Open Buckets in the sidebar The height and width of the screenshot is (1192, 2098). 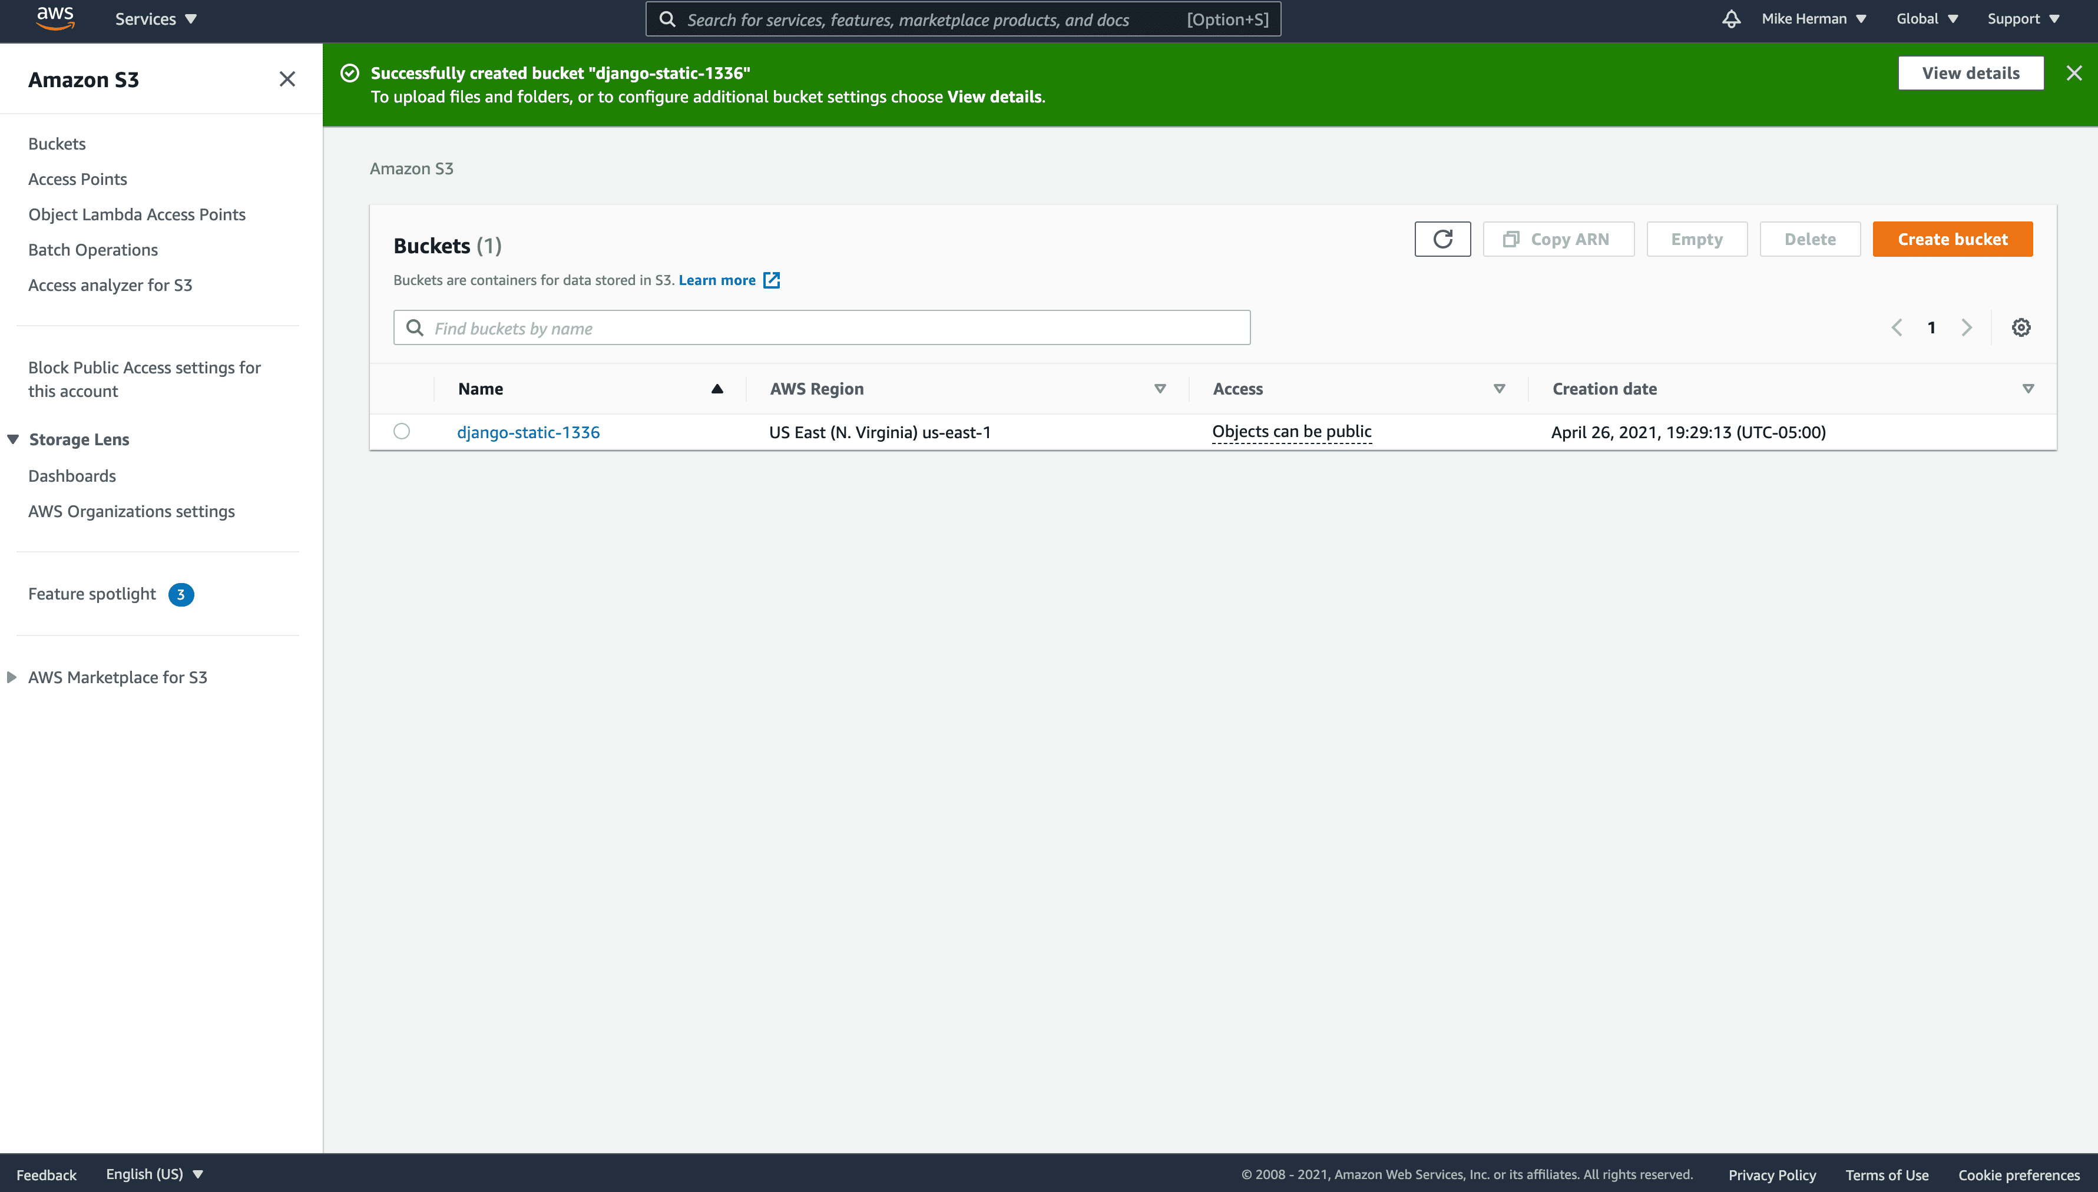[57, 144]
